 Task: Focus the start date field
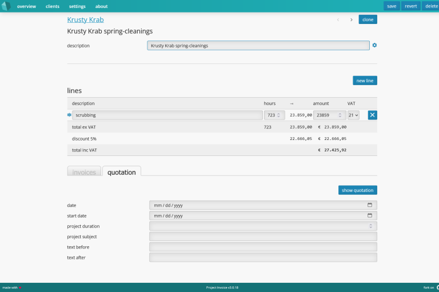[x=263, y=215]
